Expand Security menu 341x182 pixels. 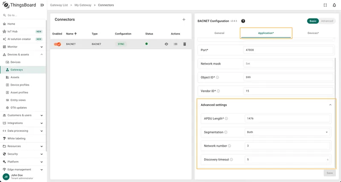coord(23,154)
